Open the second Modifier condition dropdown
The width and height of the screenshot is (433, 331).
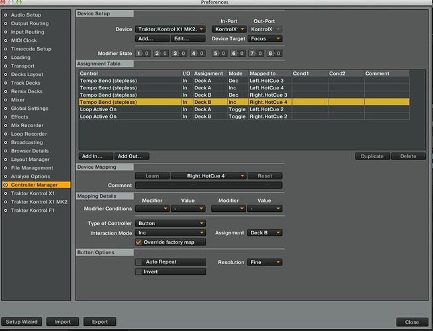(x=228, y=209)
